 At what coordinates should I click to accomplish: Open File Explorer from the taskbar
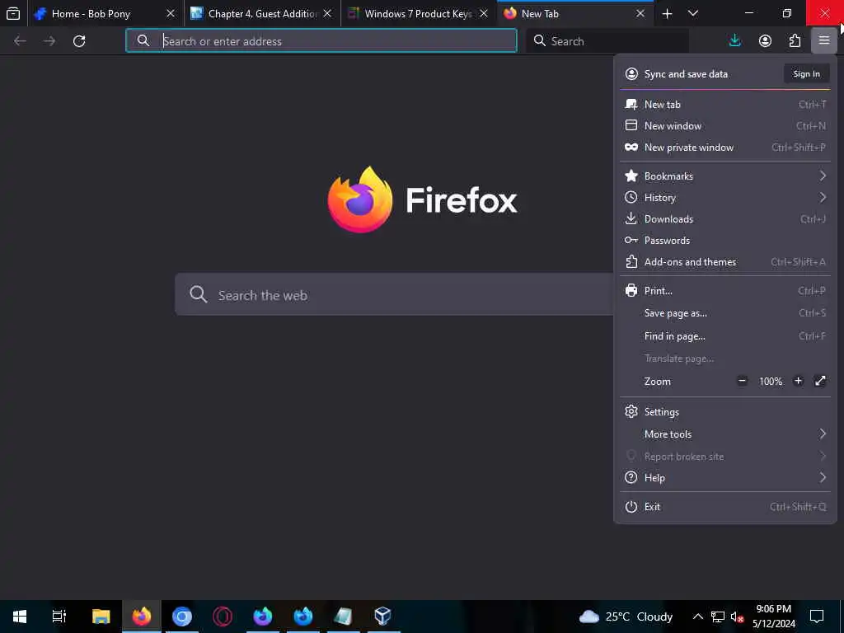(x=101, y=617)
